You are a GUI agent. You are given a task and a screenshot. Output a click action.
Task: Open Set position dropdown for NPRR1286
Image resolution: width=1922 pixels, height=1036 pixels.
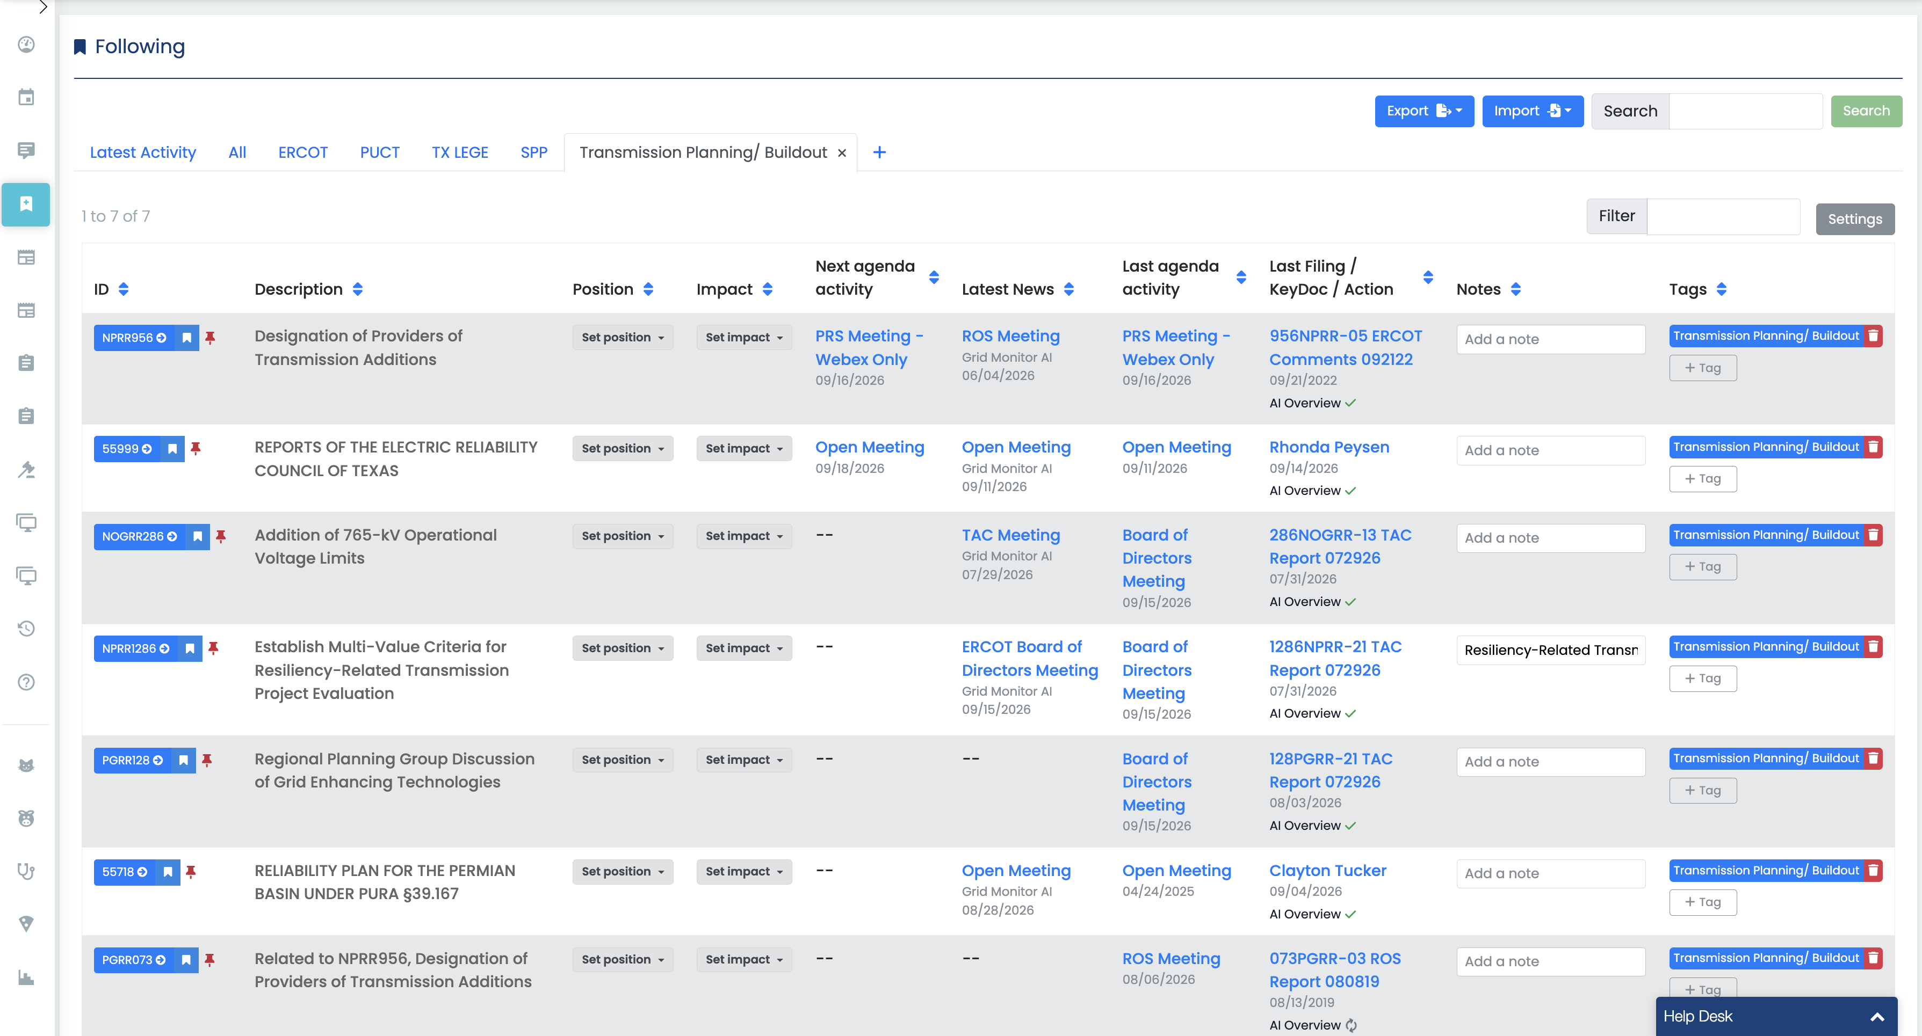coord(622,648)
